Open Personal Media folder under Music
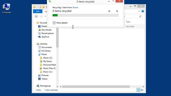The image size is (171, 96). 48,65
